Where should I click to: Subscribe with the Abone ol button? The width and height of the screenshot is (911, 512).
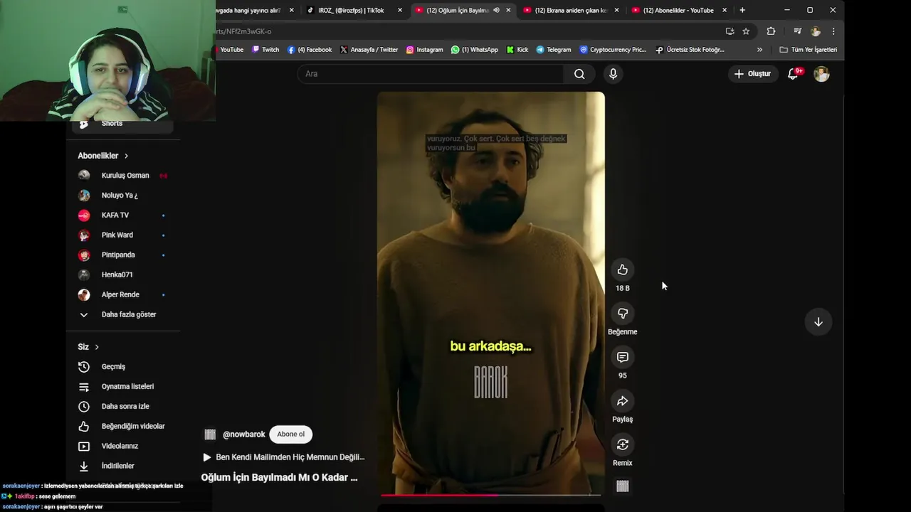(290, 434)
